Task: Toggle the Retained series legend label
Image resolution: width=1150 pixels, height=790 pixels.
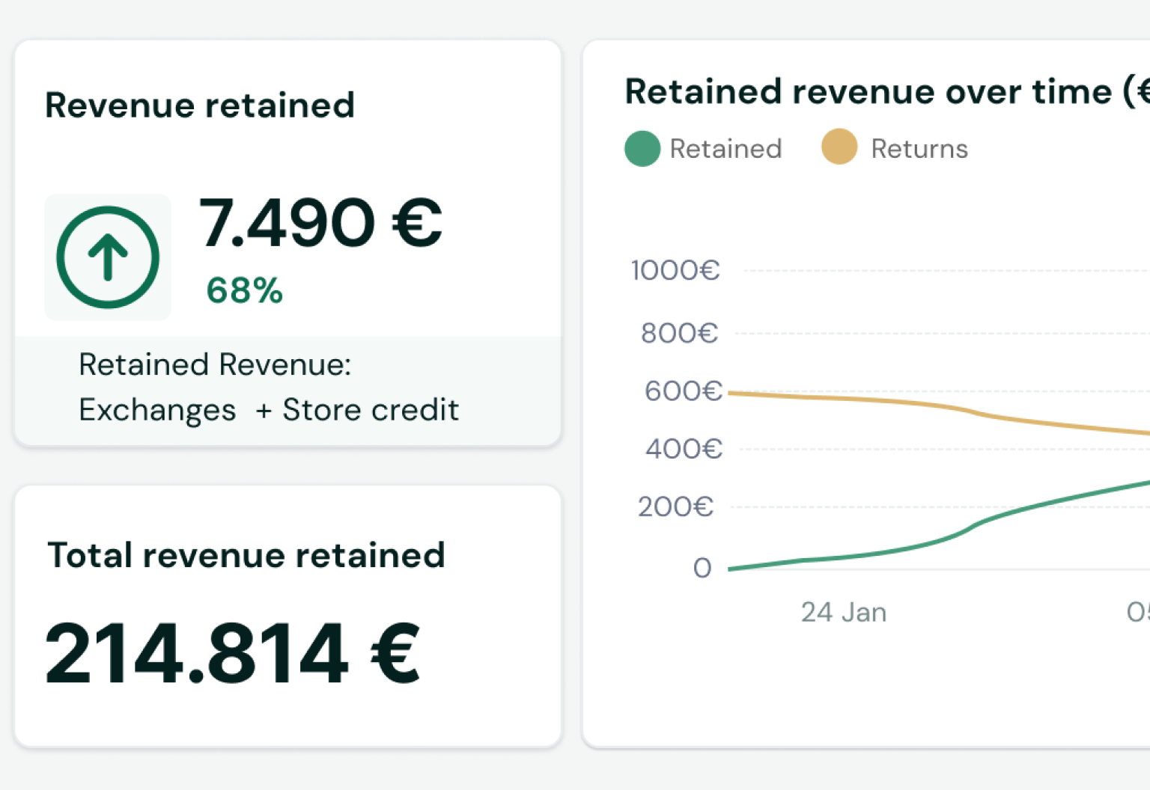Action: [725, 149]
